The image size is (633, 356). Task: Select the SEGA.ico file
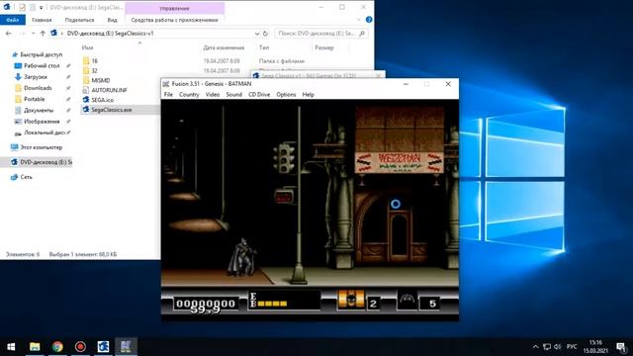click(102, 100)
